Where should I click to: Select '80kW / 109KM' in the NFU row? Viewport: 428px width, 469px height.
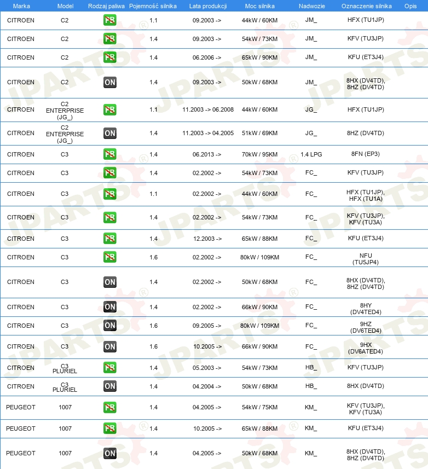(x=259, y=257)
